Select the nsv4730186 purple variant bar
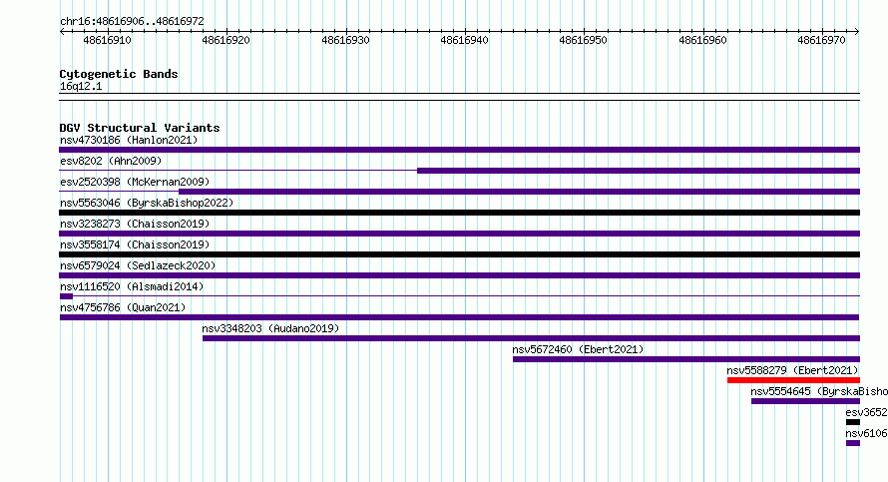Viewport: 888px width, 482px height. pyautogui.click(x=459, y=150)
